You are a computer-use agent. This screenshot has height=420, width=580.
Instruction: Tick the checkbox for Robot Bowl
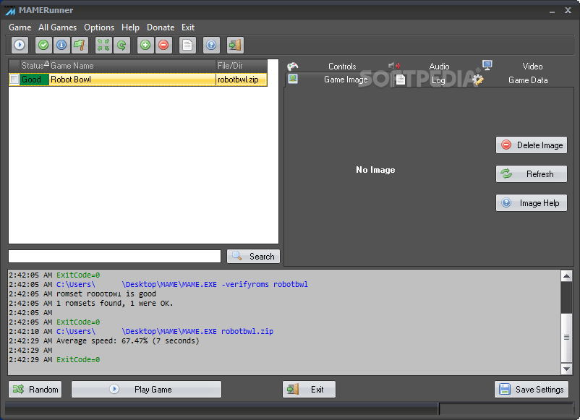click(14, 80)
